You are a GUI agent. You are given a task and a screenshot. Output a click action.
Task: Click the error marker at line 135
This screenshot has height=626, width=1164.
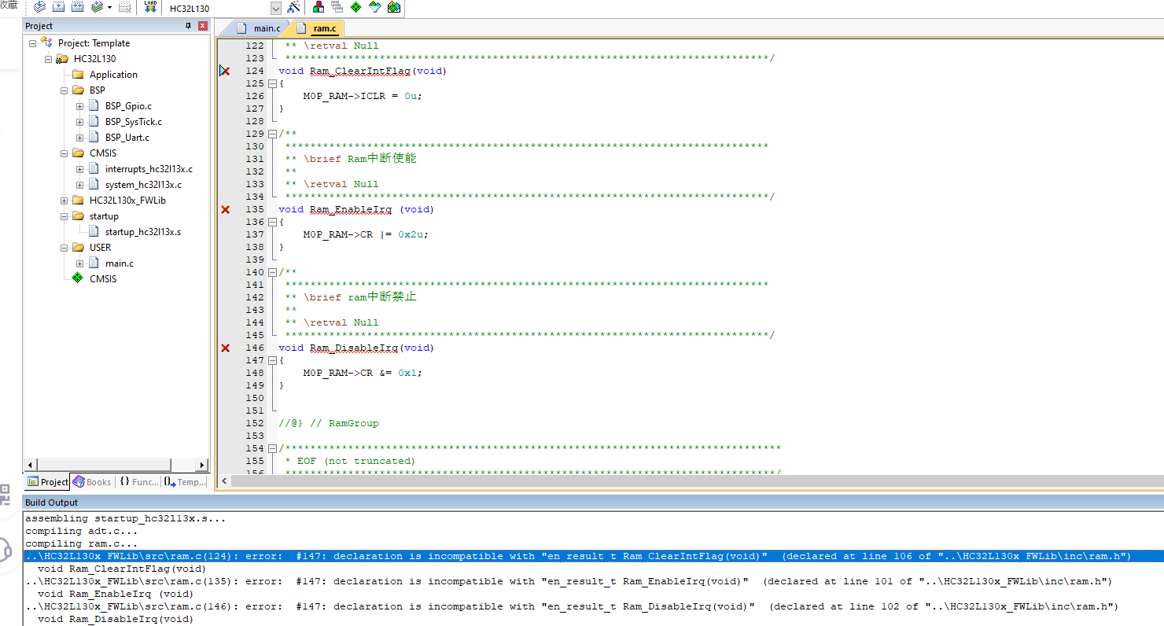click(225, 209)
